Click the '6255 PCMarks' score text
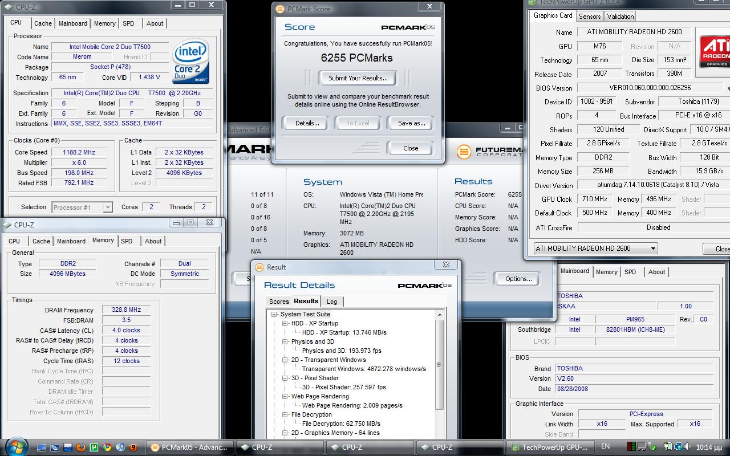This screenshot has width=730, height=456. point(357,58)
